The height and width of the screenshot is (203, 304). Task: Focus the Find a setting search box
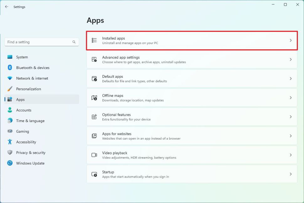click(x=38, y=42)
